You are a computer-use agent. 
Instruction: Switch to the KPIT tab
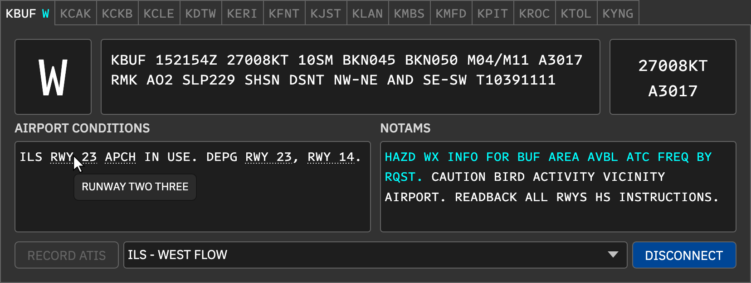click(x=493, y=14)
